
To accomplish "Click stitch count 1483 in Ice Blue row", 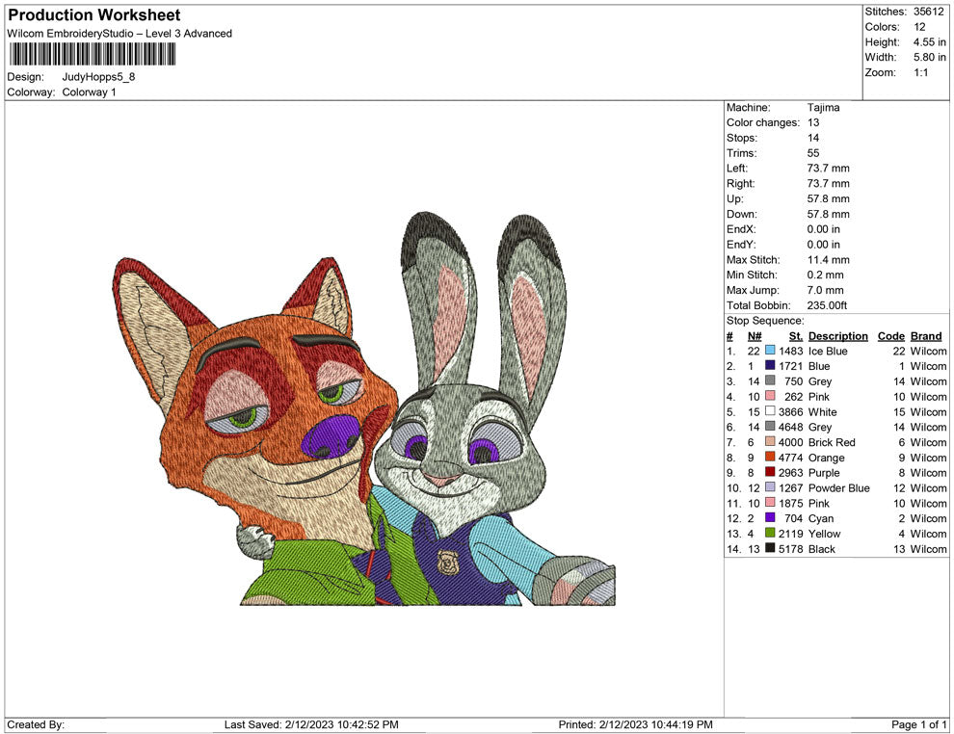I will [791, 351].
